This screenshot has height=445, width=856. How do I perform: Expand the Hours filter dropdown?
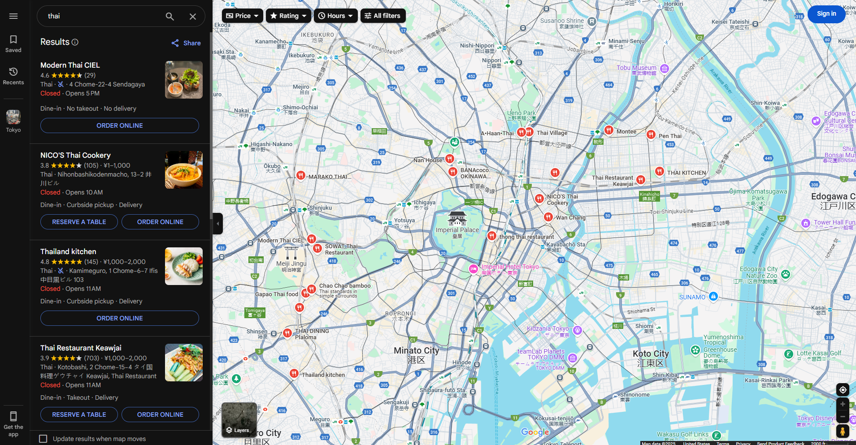336,16
